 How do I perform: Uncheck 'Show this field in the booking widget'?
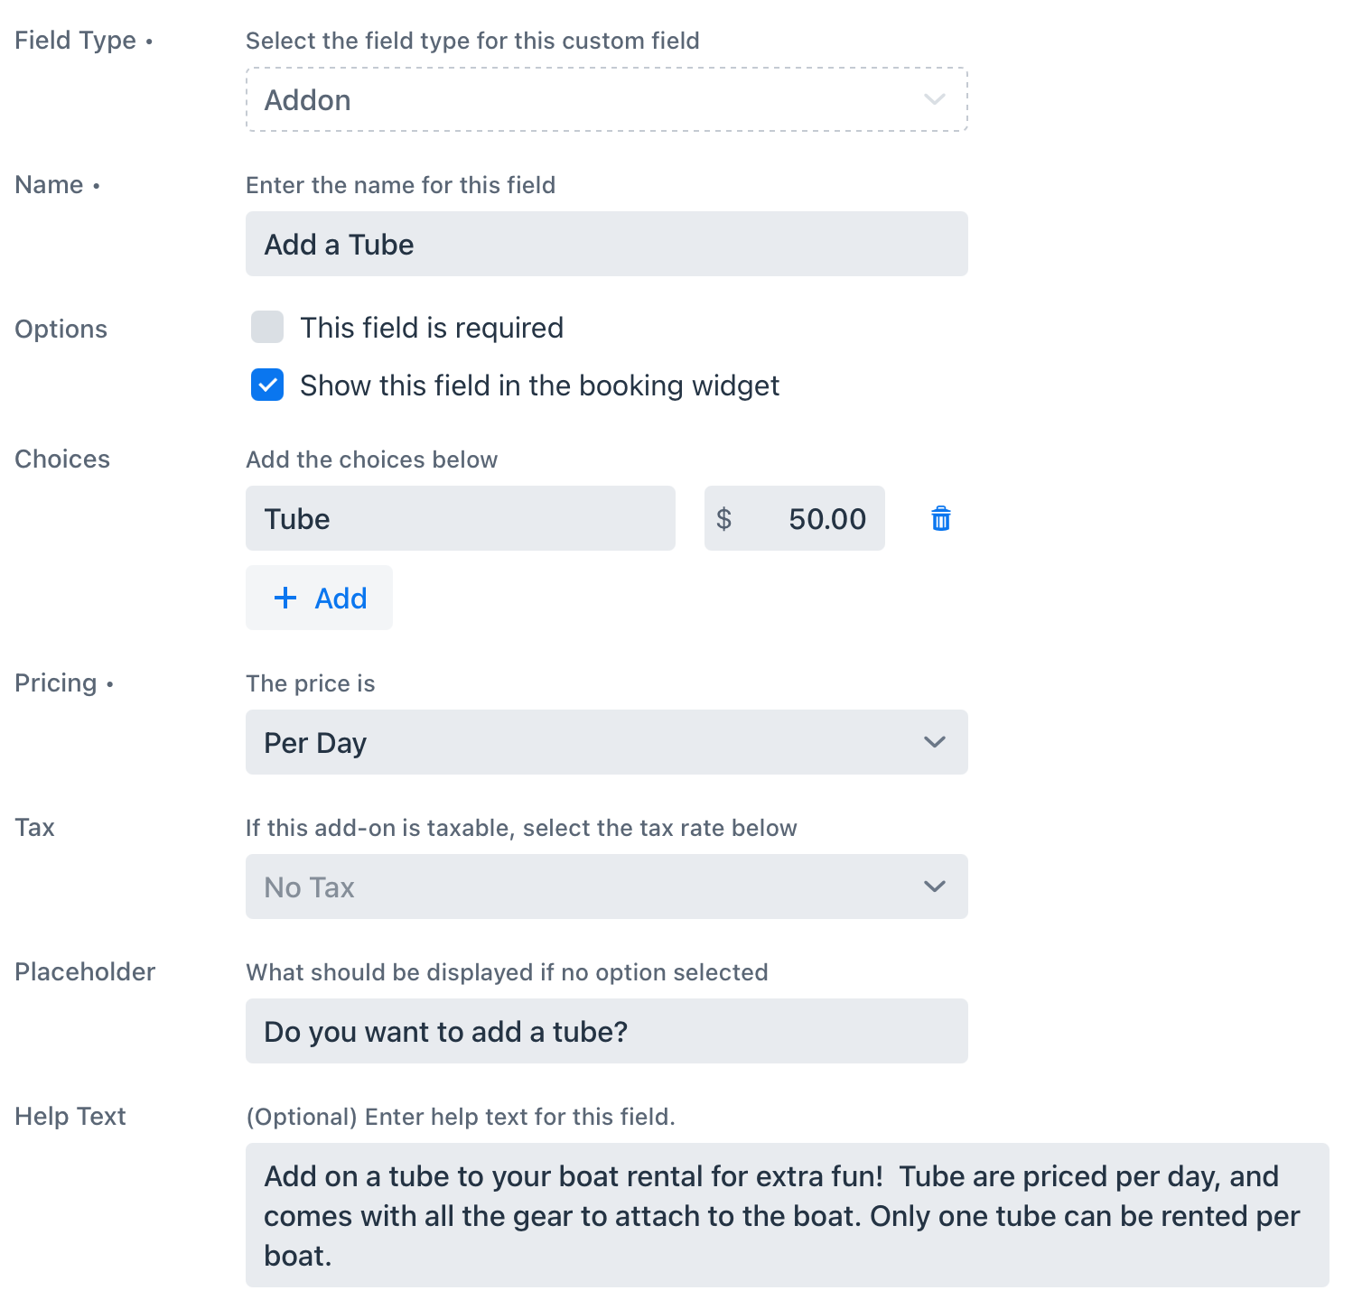click(267, 385)
